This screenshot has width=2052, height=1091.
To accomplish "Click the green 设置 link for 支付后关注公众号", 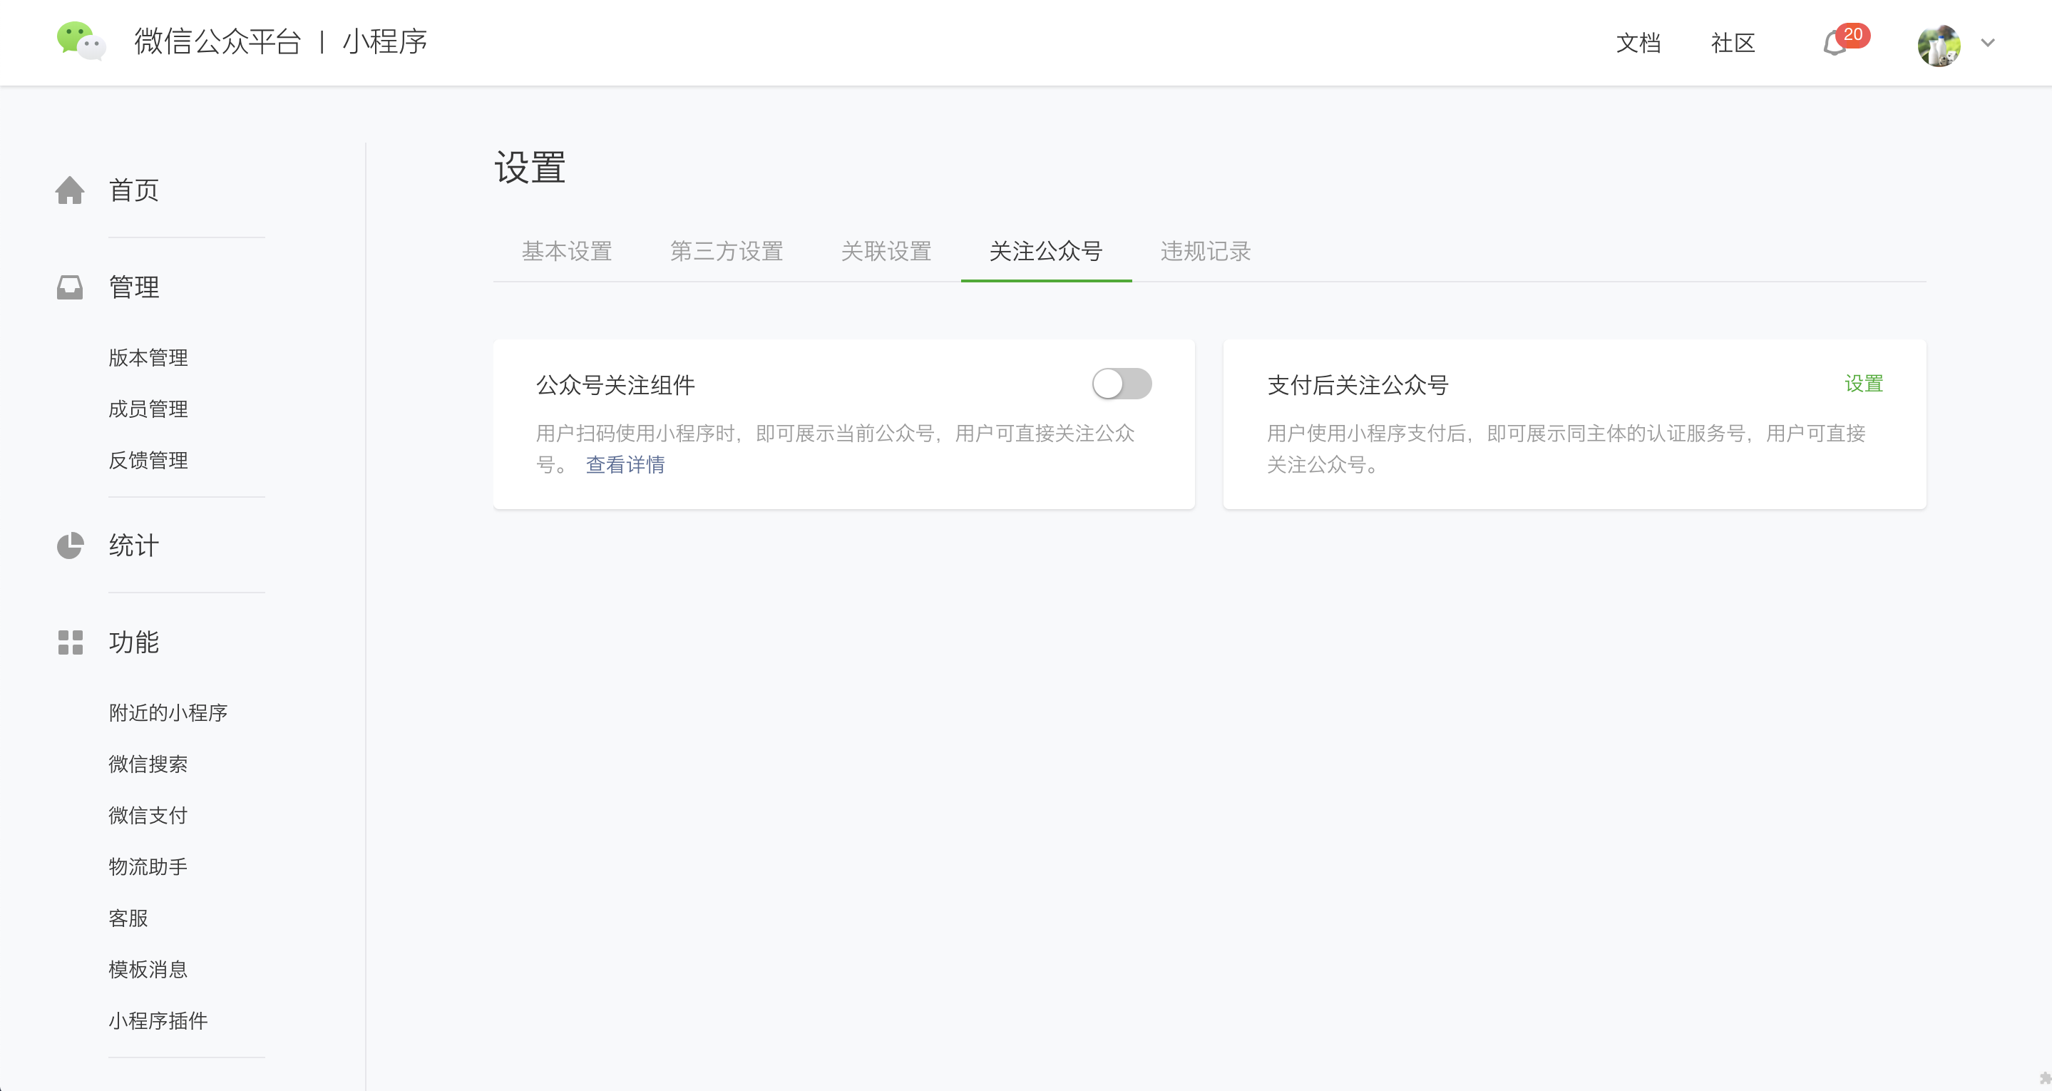I will pos(1863,384).
